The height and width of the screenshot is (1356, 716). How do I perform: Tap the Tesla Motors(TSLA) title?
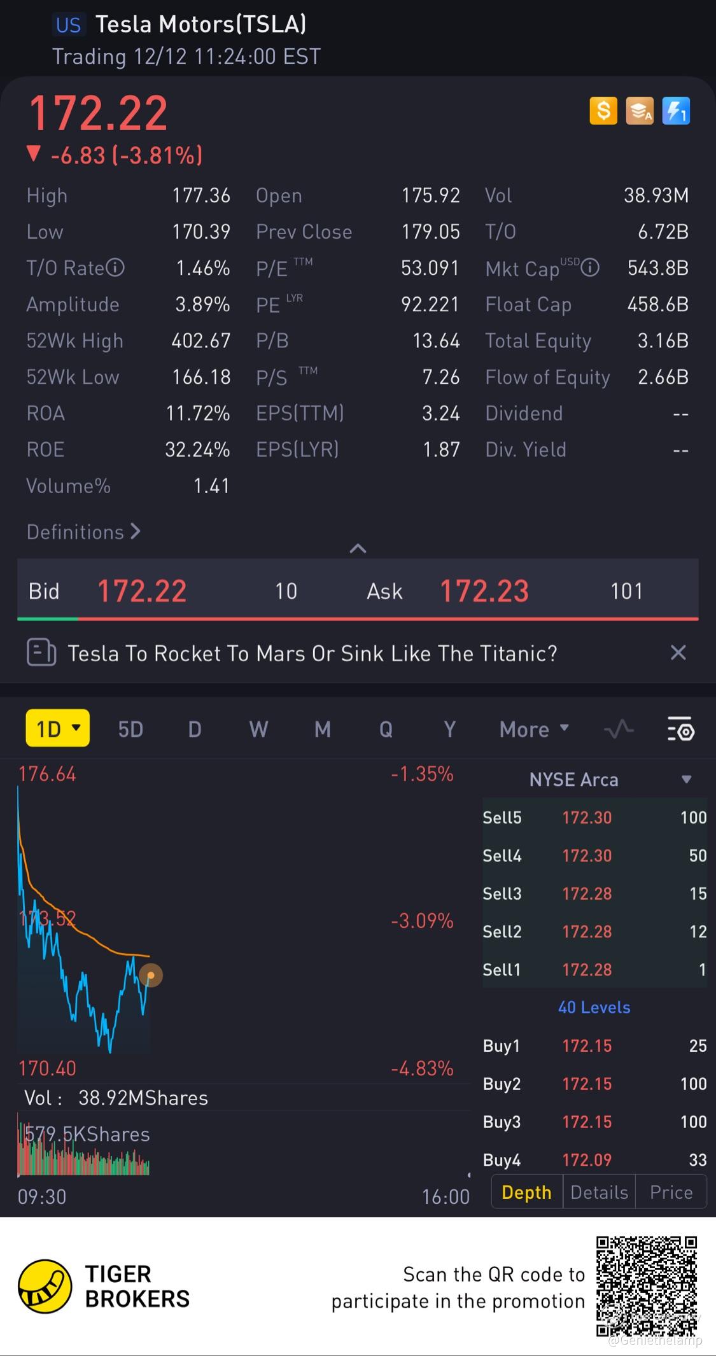coord(201,24)
